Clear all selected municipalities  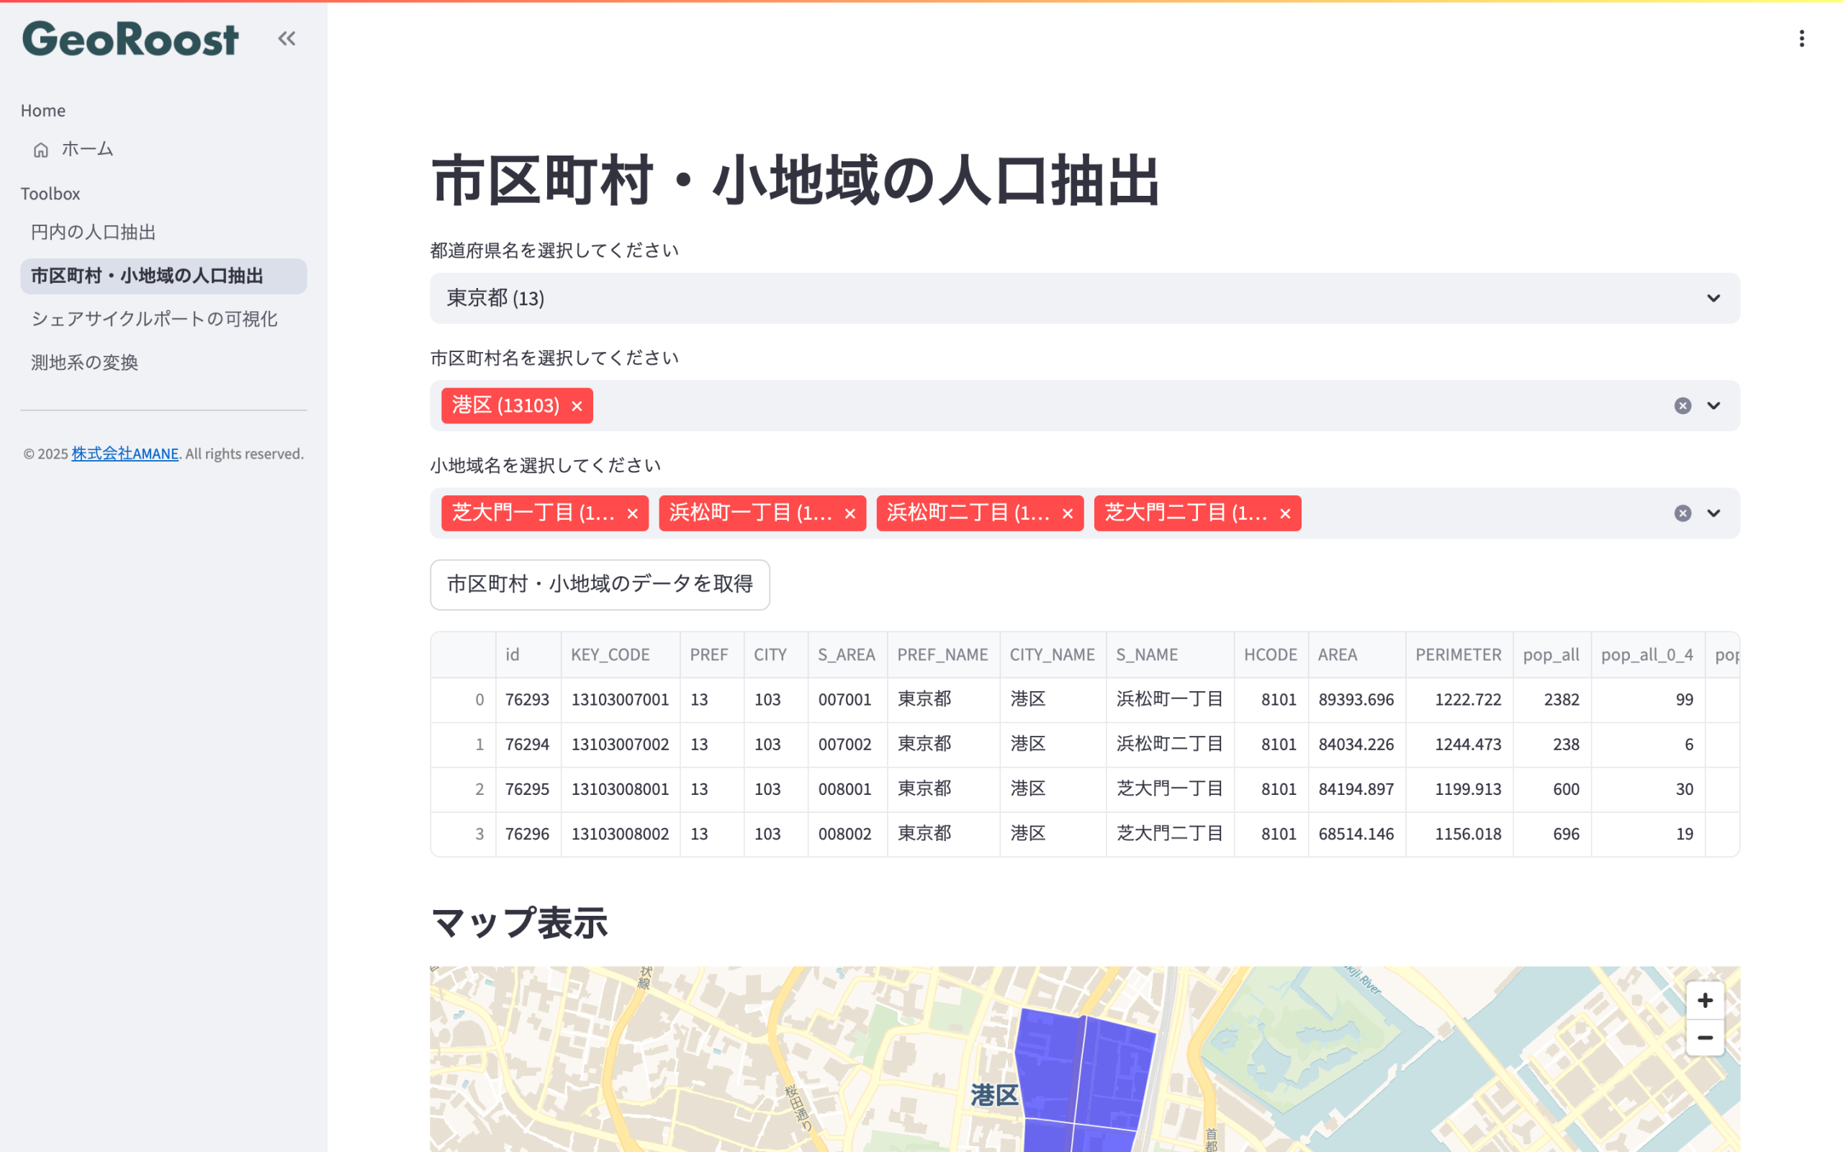[x=1682, y=406]
